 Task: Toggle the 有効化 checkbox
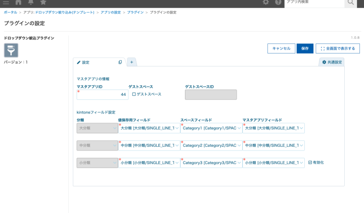coord(310,163)
